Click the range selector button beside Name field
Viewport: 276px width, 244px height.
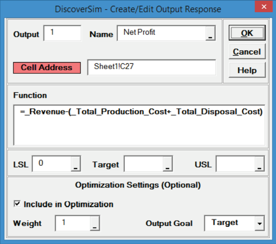click(210, 33)
